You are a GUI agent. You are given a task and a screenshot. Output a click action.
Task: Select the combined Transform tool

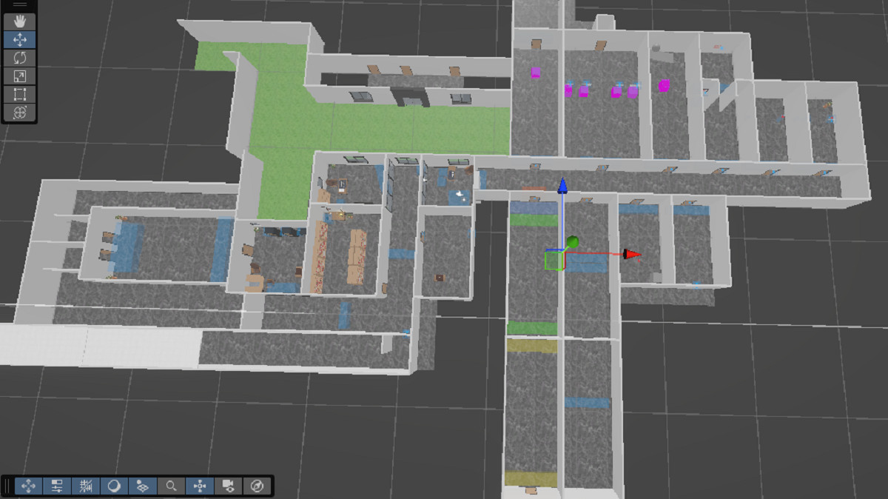click(20, 113)
